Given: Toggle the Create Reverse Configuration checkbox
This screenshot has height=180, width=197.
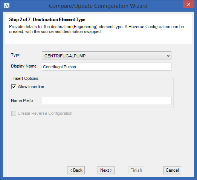Looking at the screenshot, I should tap(14, 114).
